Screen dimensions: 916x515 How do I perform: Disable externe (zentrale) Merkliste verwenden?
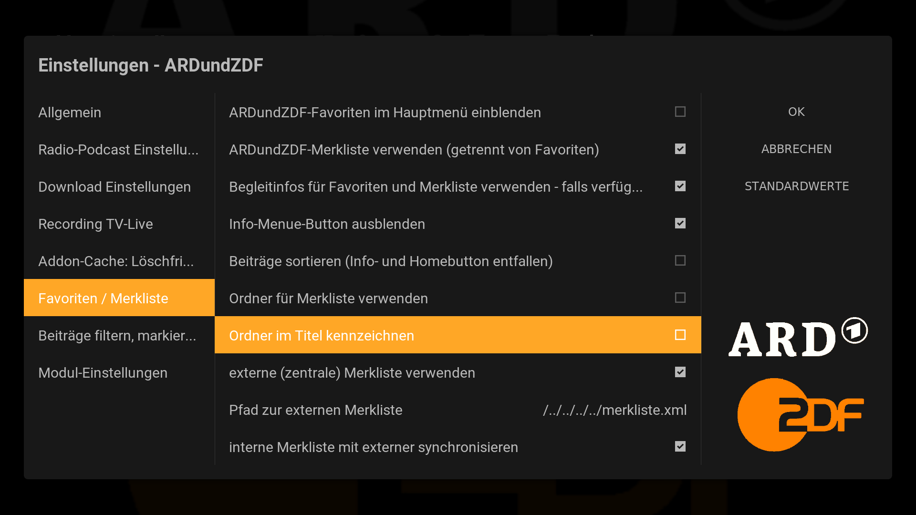tap(680, 372)
